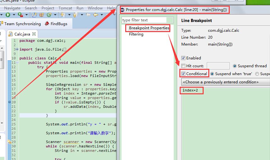Open the Back navigation history dropdown
270x160 pixels.
click(x=102, y=15)
